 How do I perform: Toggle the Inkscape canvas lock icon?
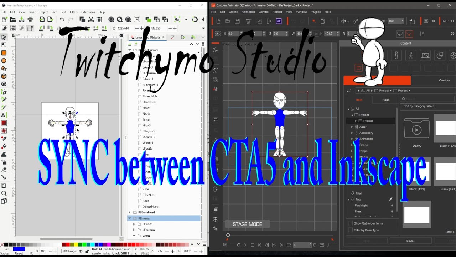[13, 36]
